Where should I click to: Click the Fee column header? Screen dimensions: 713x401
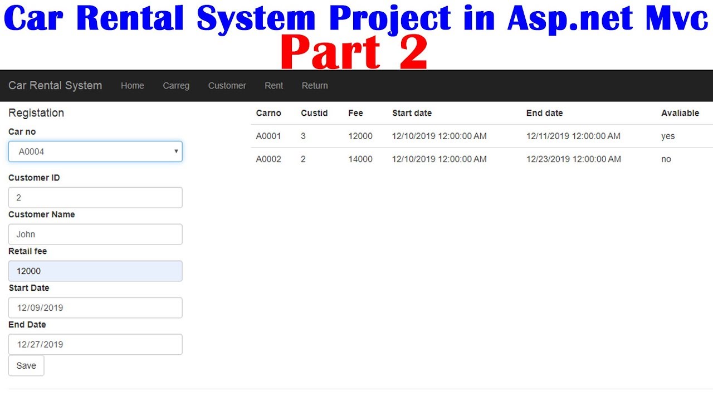[355, 113]
